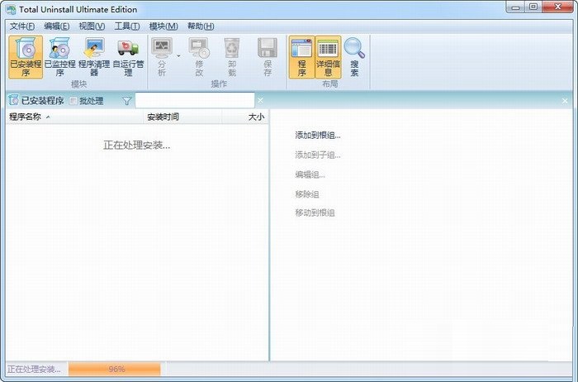Open the 文件(F) menu
This screenshot has height=382, width=578.
(22, 26)
